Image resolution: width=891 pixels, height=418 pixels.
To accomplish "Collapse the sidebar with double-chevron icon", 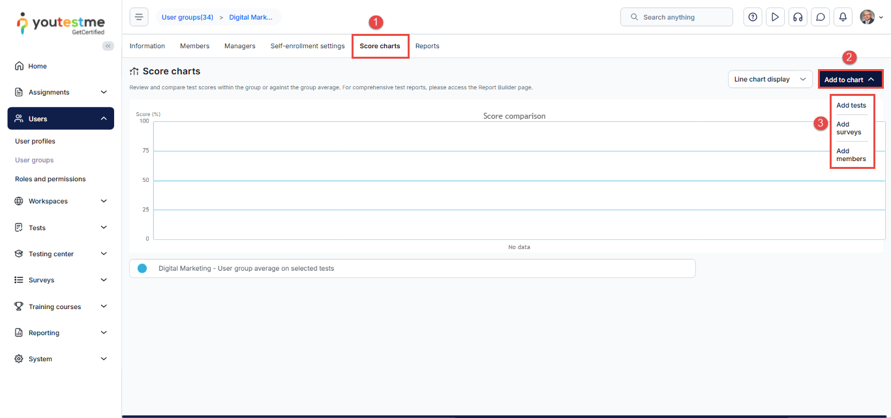I will click(108, 46).
